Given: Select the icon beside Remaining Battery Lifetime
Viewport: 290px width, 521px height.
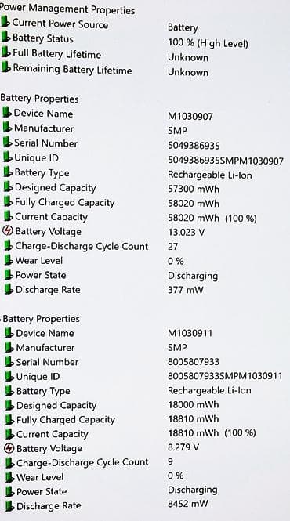Looking at the screenshot, I should 6,67.
